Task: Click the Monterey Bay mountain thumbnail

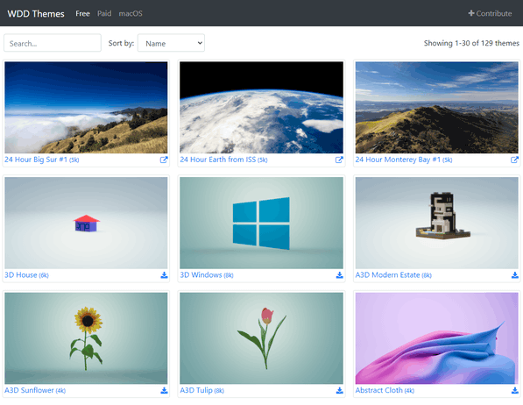Action: (x=437, y=108)
